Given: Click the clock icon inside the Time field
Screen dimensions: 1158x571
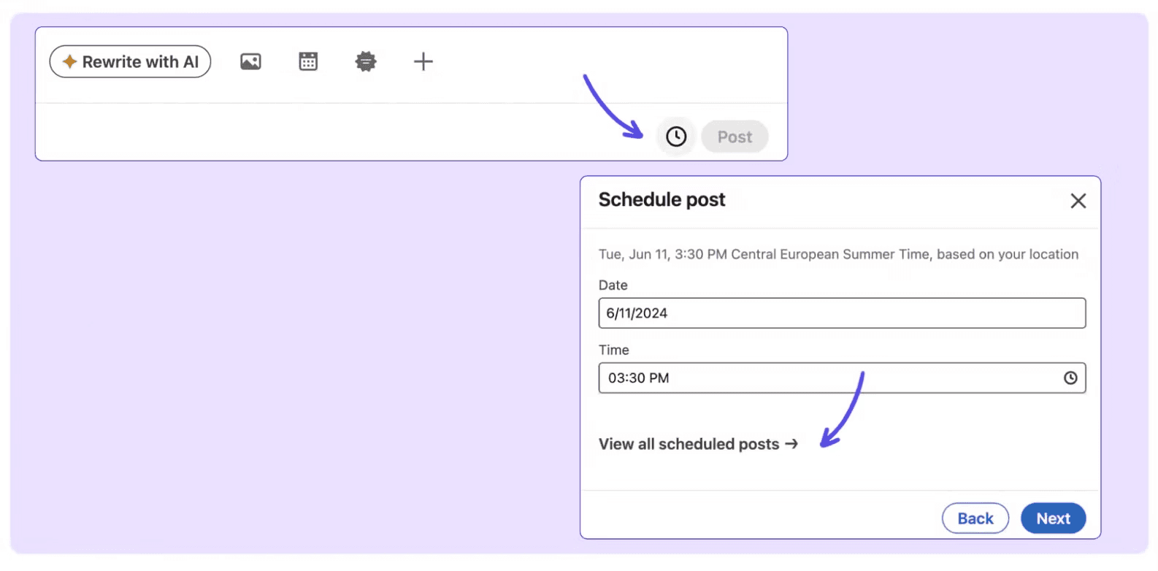Looking at the screenshot, I should click(1070, 378).
